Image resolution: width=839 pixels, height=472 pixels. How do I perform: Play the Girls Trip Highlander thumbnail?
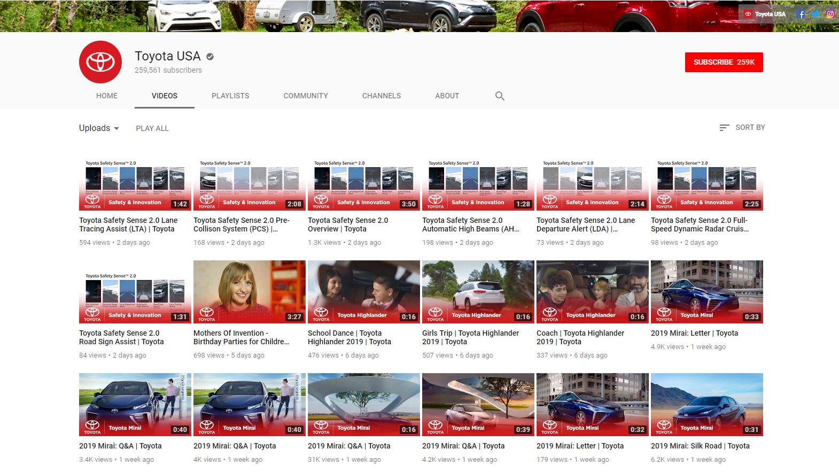(478, 292)
